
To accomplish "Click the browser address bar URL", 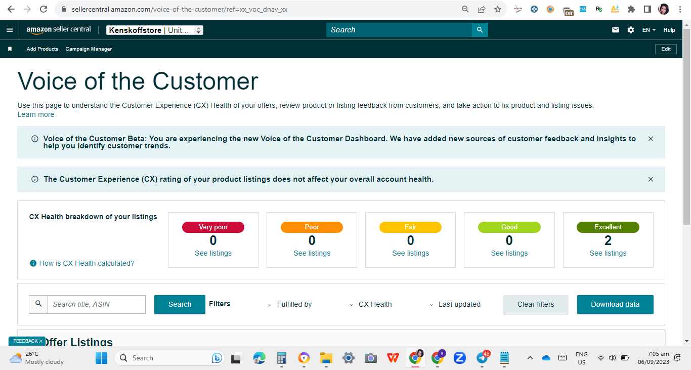I will tap(180, 9).
